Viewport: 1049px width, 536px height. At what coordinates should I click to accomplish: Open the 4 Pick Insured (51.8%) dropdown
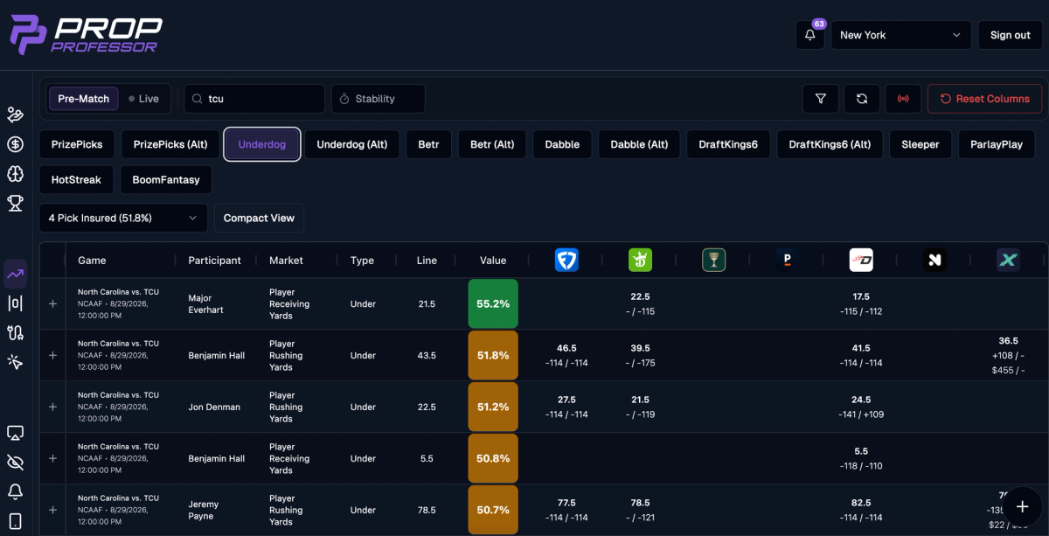[123, 218]
